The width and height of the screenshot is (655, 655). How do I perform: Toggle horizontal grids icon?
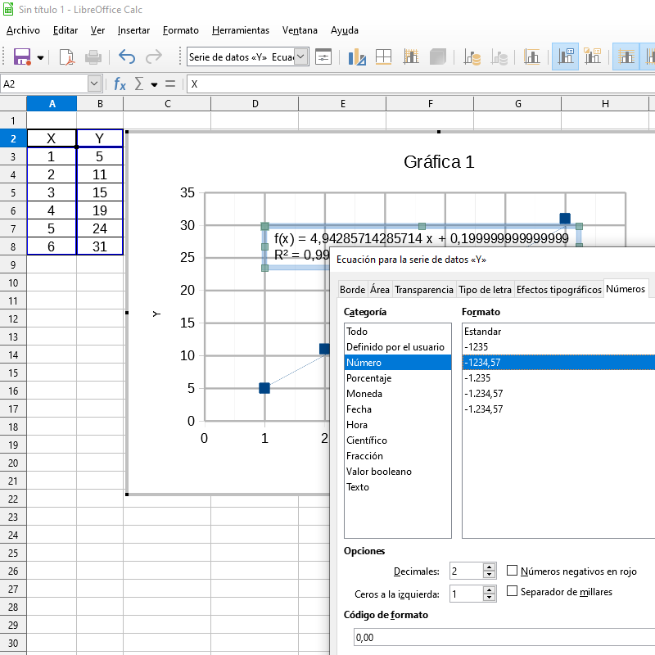[x=626, y=56]
